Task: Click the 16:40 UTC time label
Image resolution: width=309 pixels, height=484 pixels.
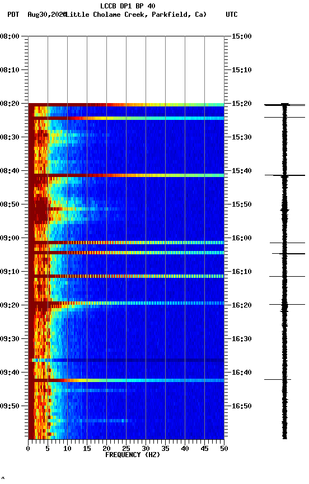Action: coord(241,373)
